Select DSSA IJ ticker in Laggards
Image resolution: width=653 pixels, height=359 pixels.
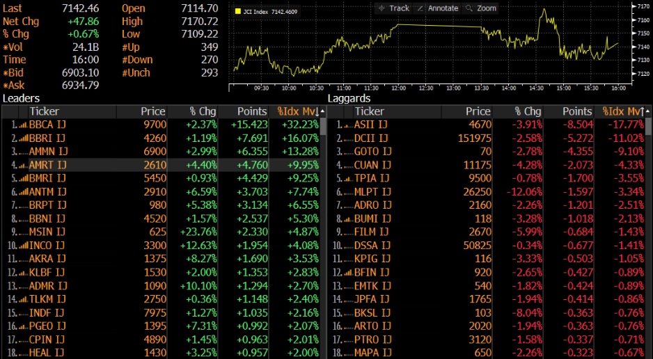372,246
